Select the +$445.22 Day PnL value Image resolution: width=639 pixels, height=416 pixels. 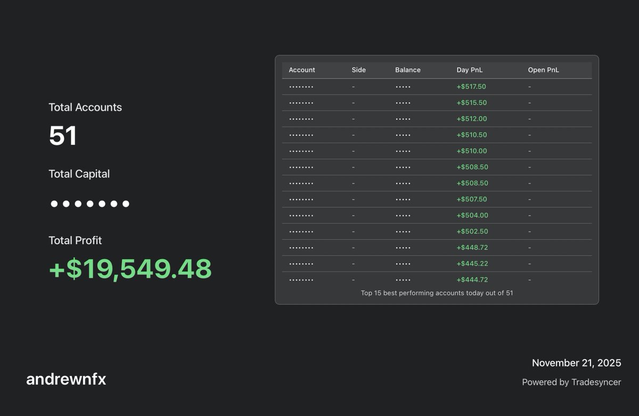[x=472, y=263]
